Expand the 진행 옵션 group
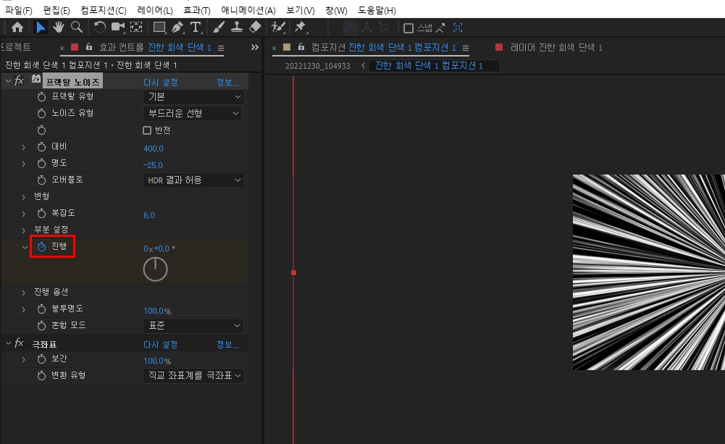Viewport: 725px width, 444px height. point(24,293)
